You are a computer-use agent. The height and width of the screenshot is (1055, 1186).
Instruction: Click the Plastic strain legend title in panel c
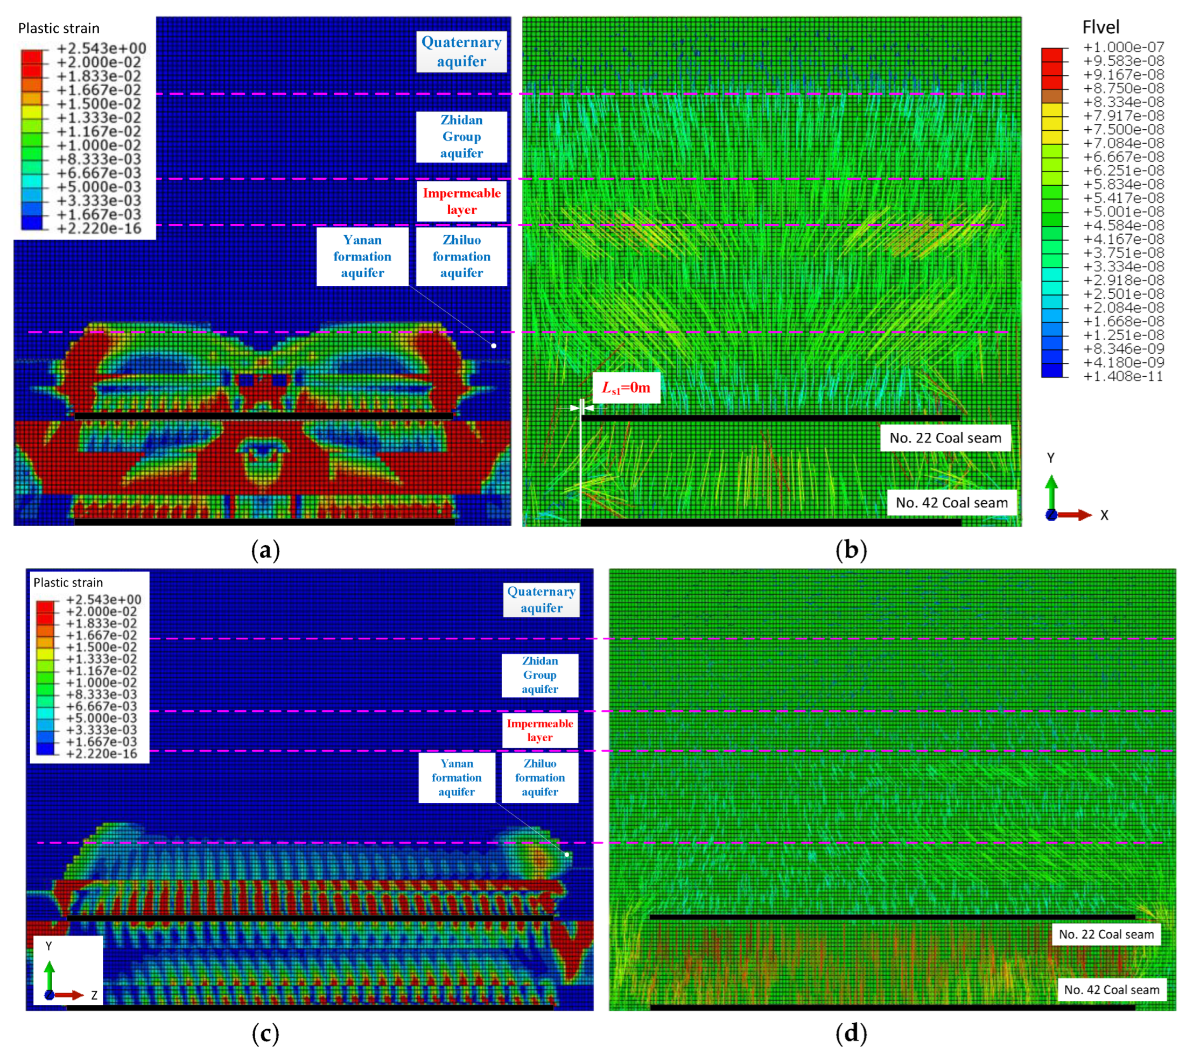click(68, 582)
